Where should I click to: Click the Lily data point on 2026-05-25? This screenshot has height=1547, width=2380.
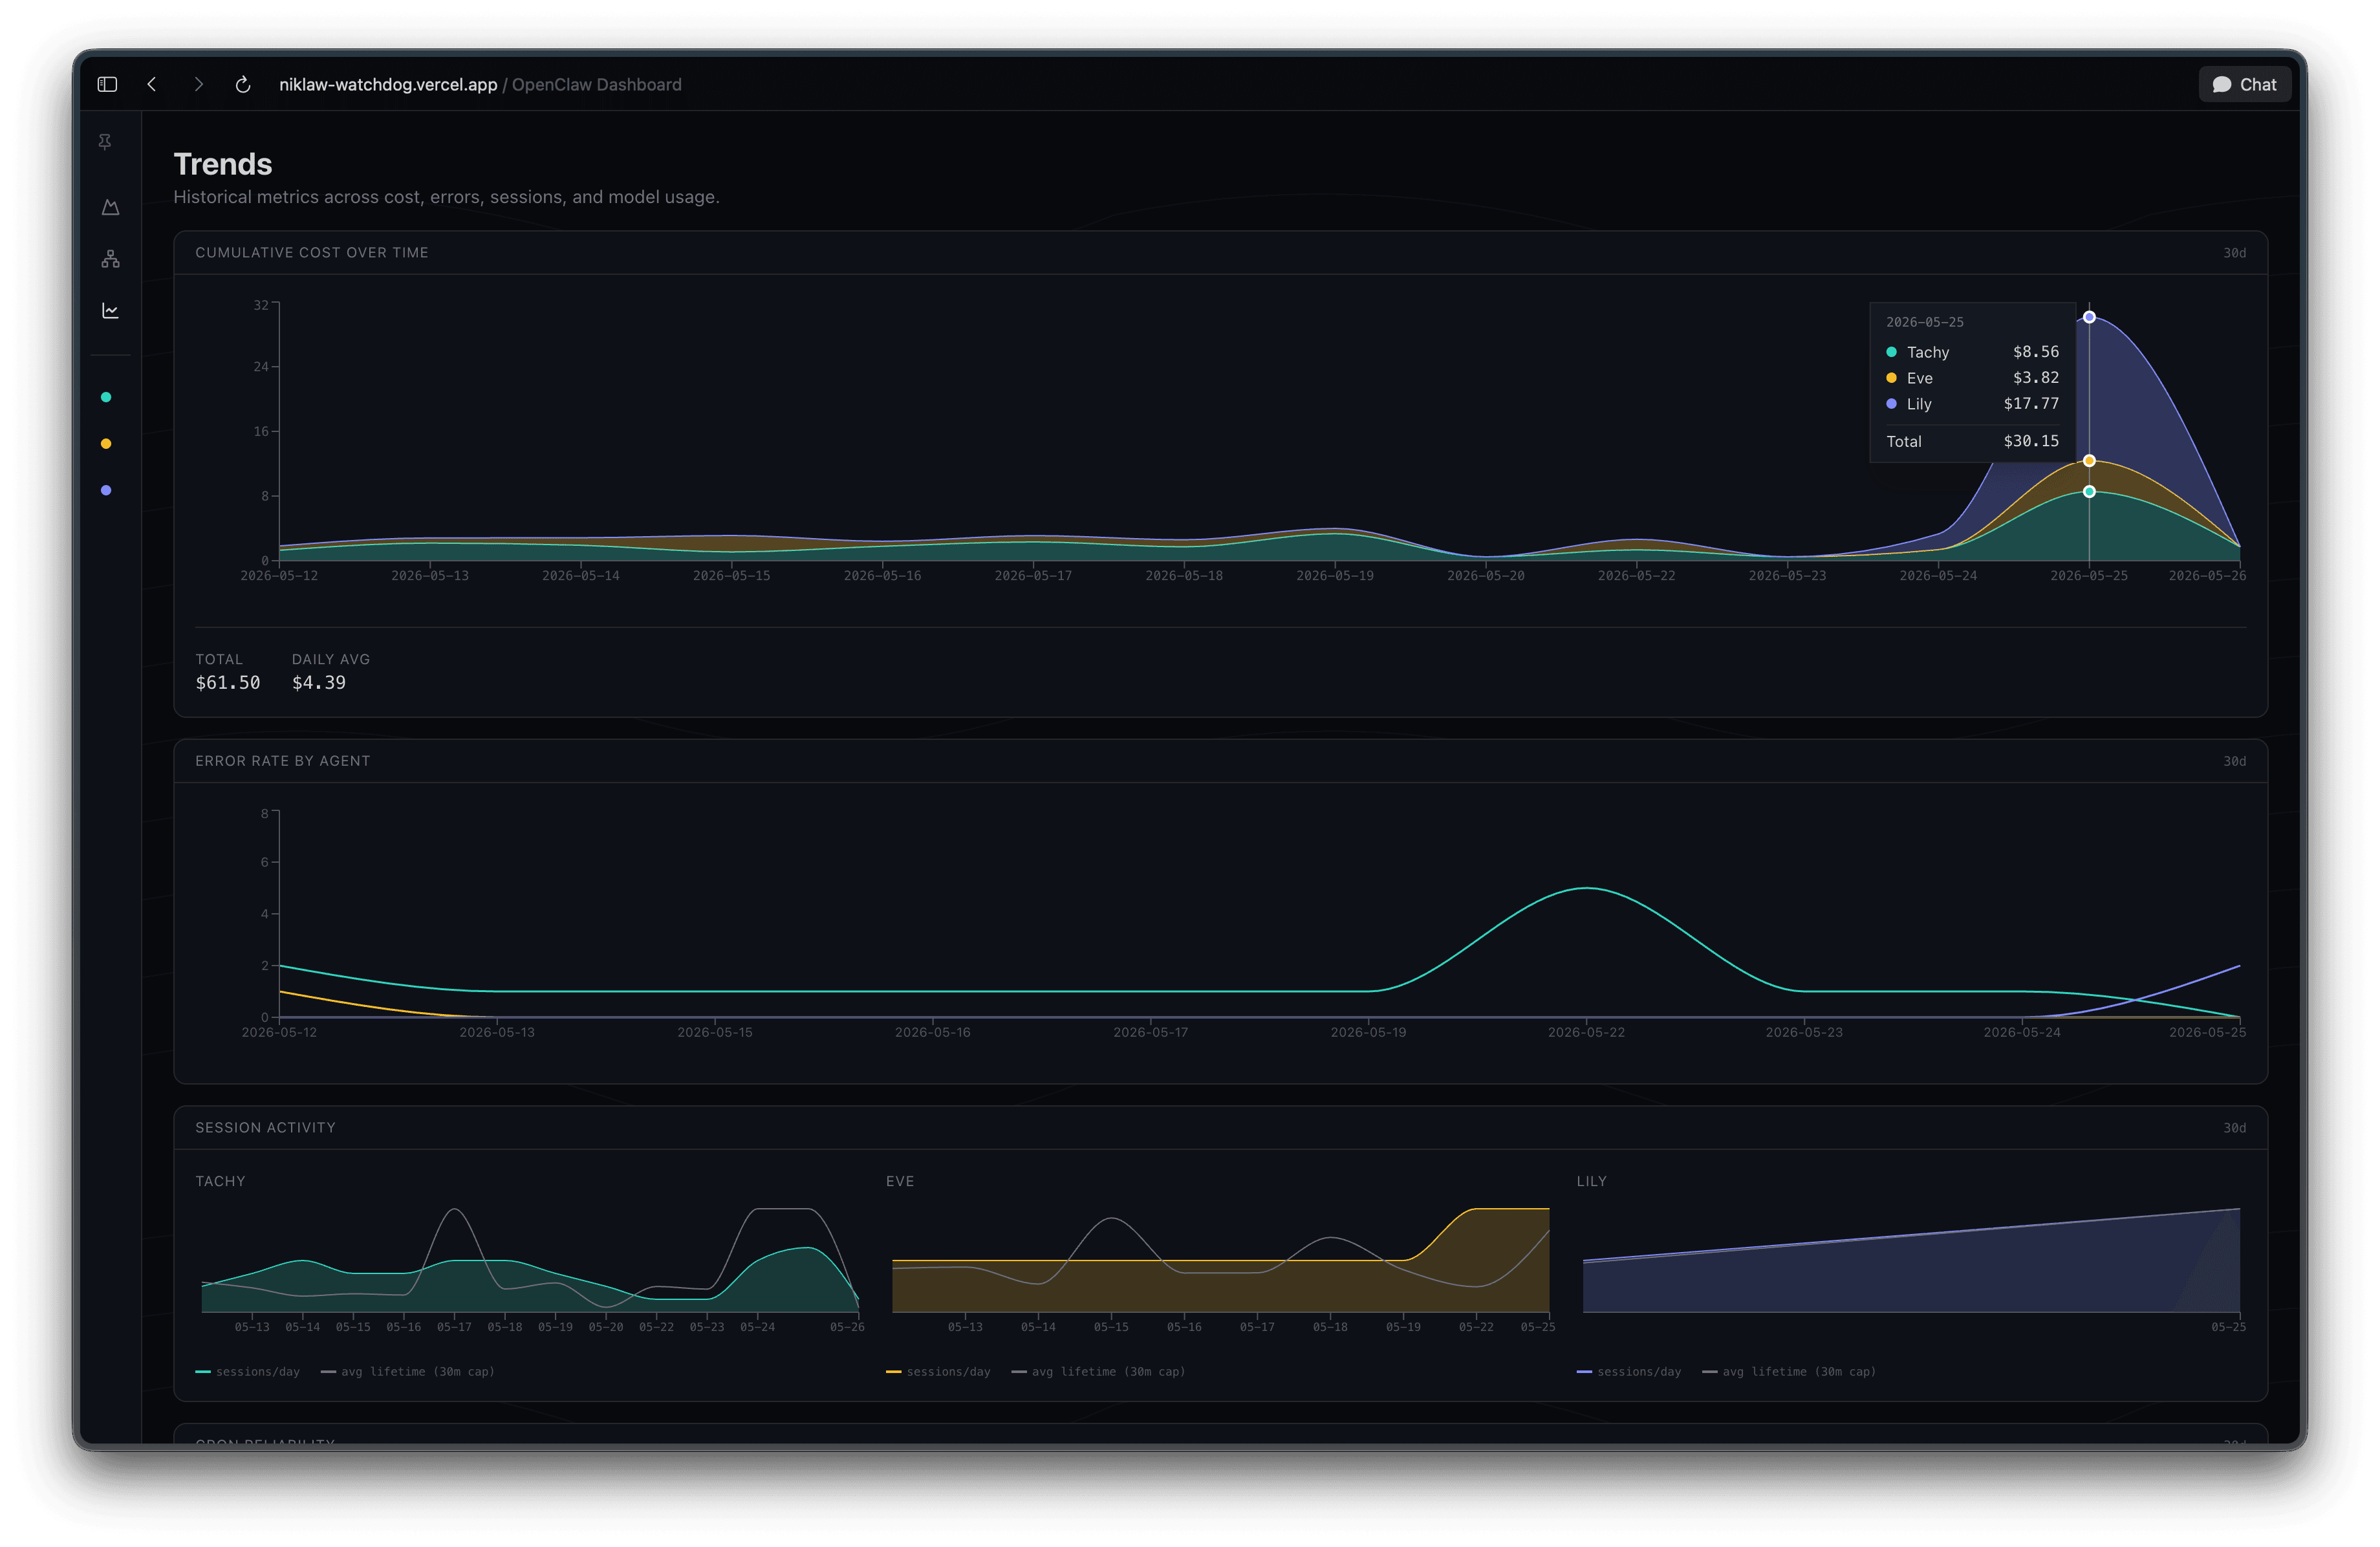pyautogui.click(x=2089, y=317)
